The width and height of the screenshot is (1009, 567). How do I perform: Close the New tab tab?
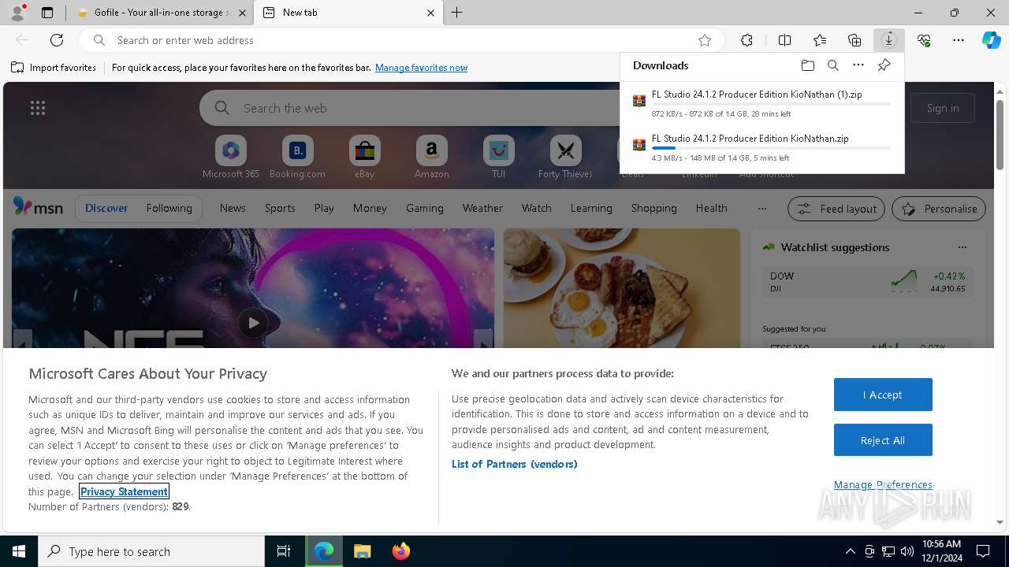(430, 13)
